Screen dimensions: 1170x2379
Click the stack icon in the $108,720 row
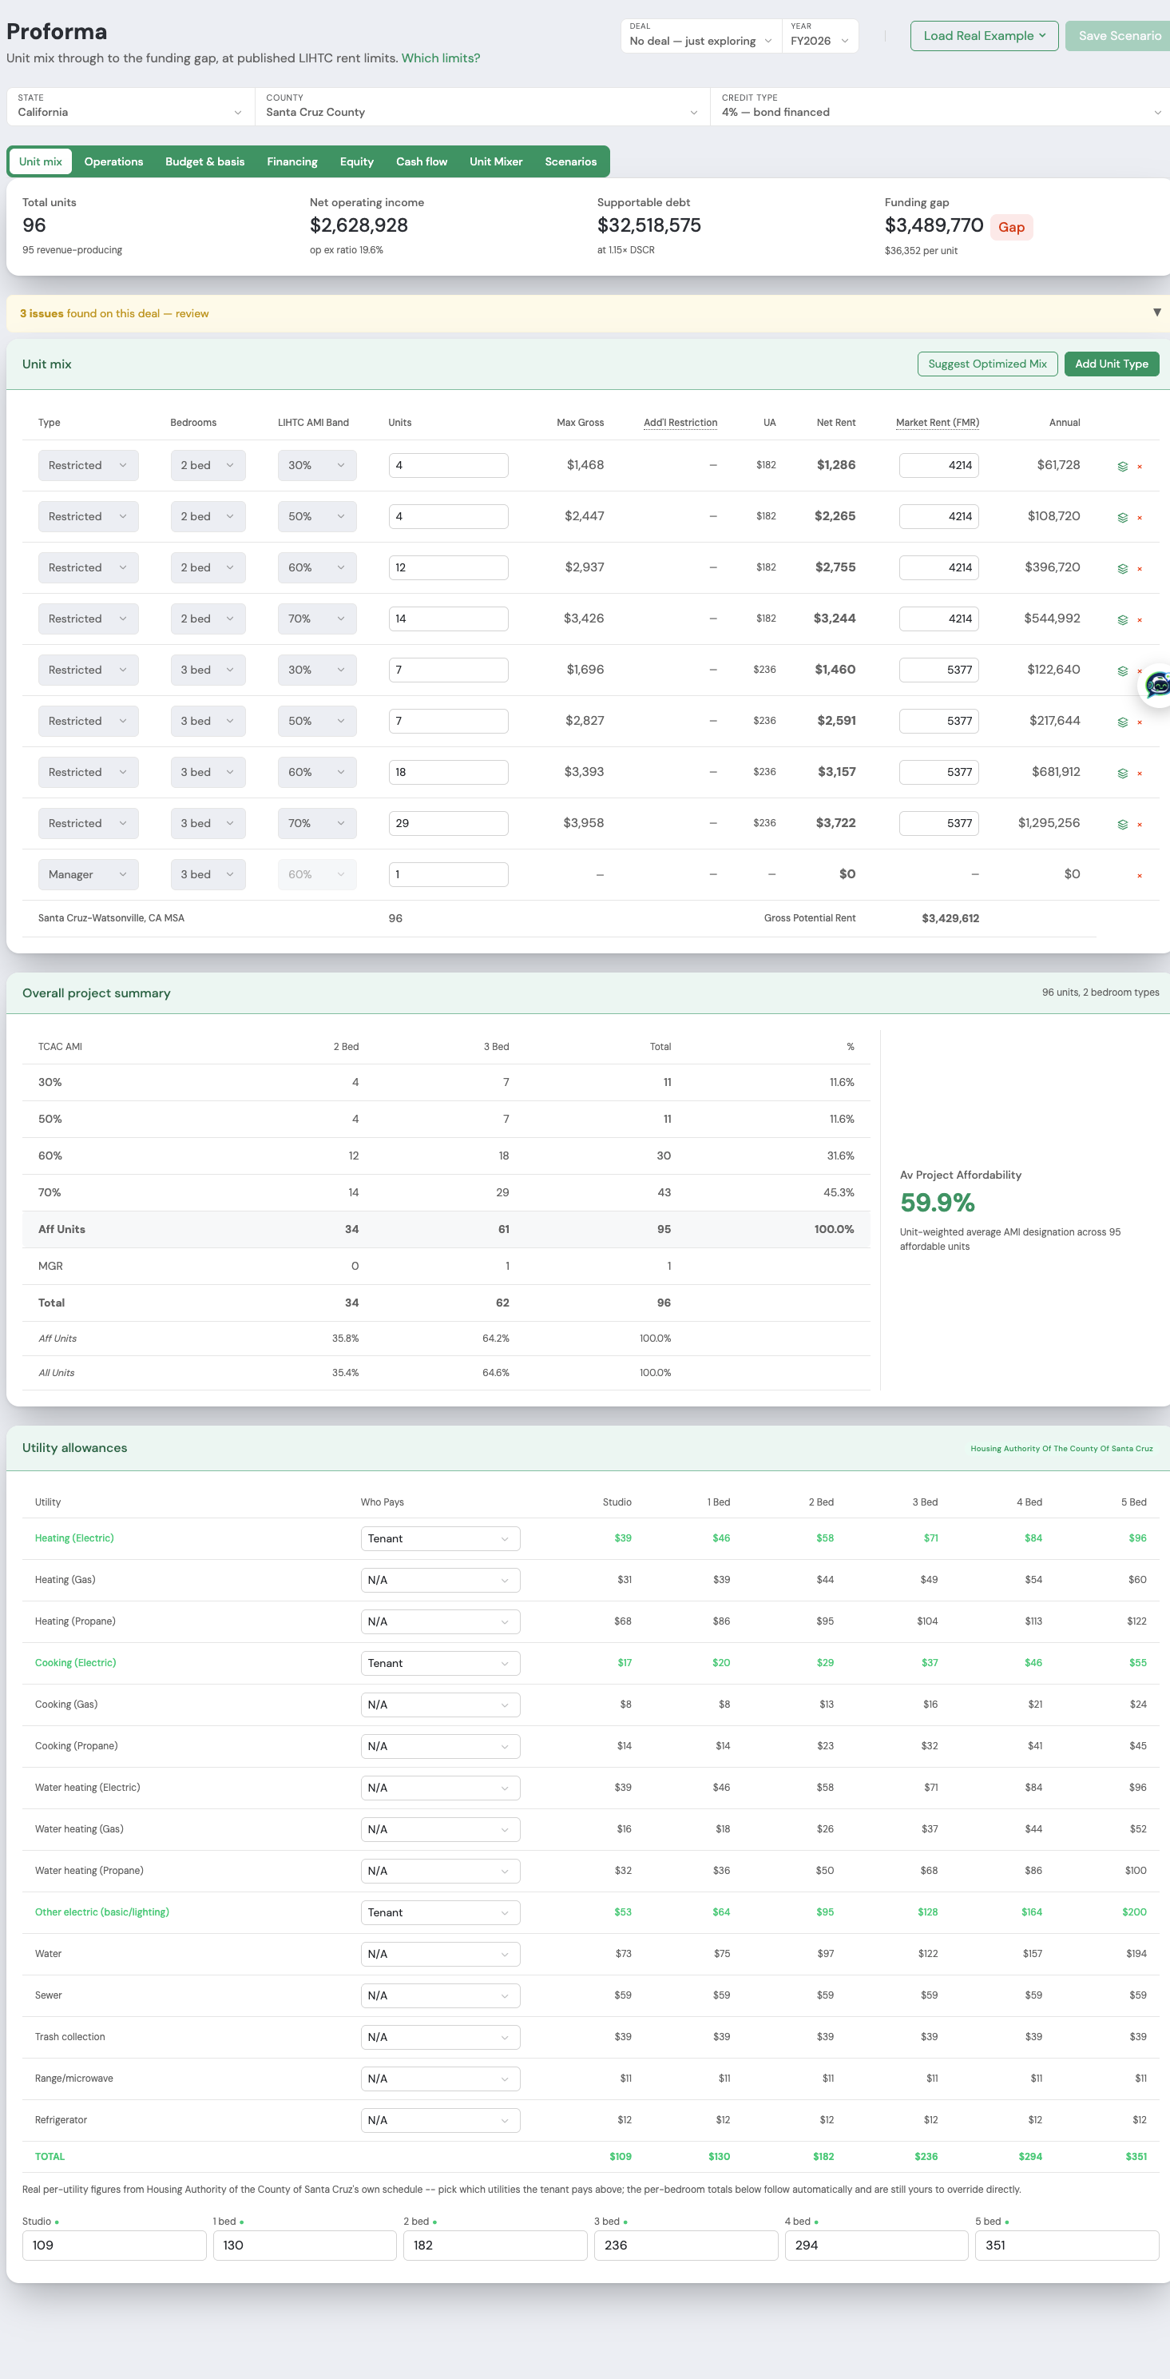[x=1122, y=517]
